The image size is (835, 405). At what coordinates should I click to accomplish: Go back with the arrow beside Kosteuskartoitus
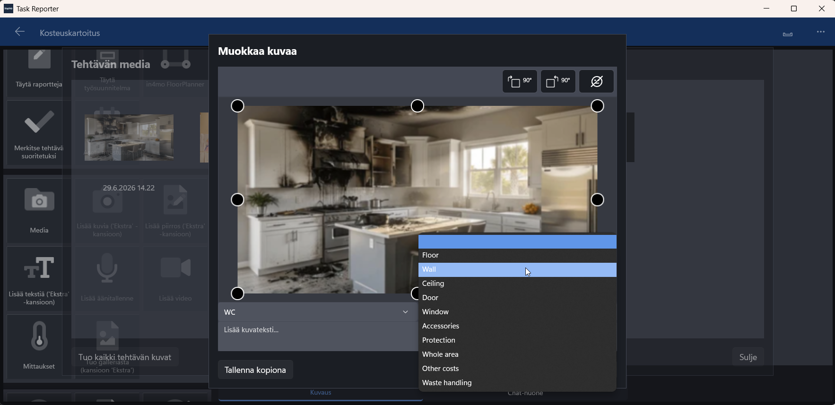[x=20, y=32]
